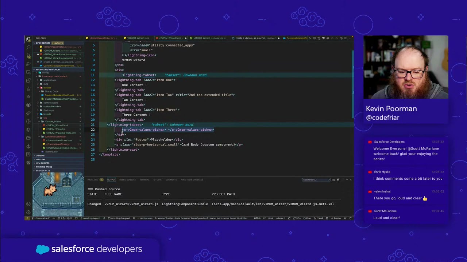
Task: Close the bottom output panel
Action: tap(351, 180)
